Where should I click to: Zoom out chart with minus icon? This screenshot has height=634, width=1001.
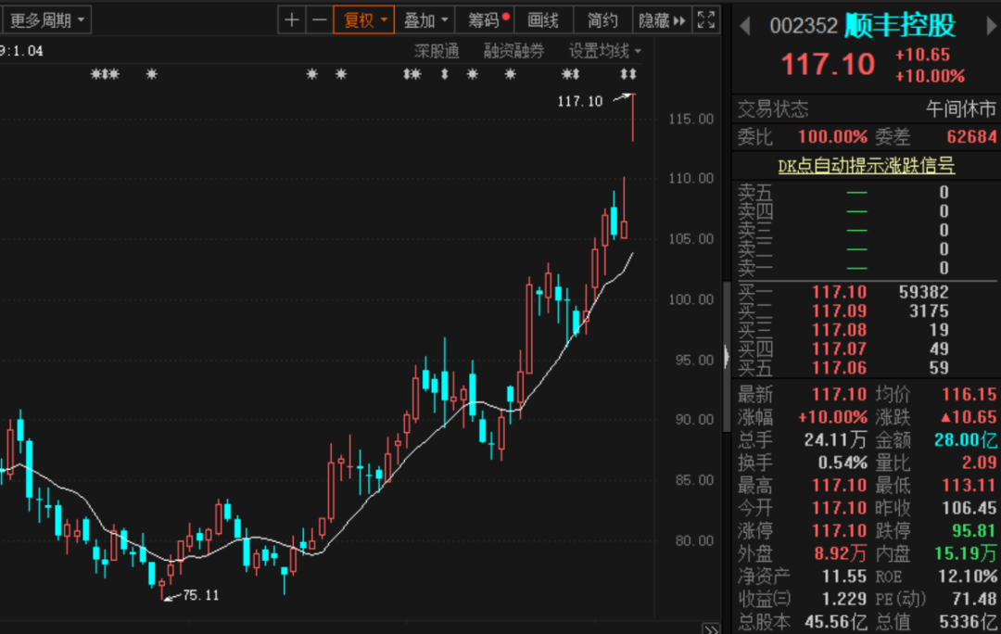(319, 20)
